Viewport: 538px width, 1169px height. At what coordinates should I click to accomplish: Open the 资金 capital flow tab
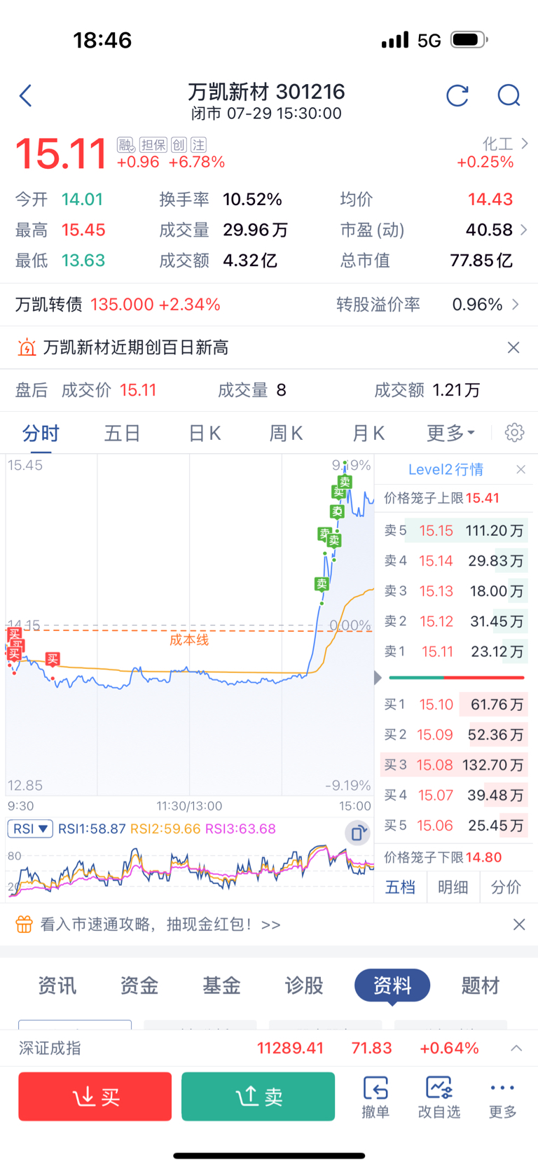(x=139, y=985)
